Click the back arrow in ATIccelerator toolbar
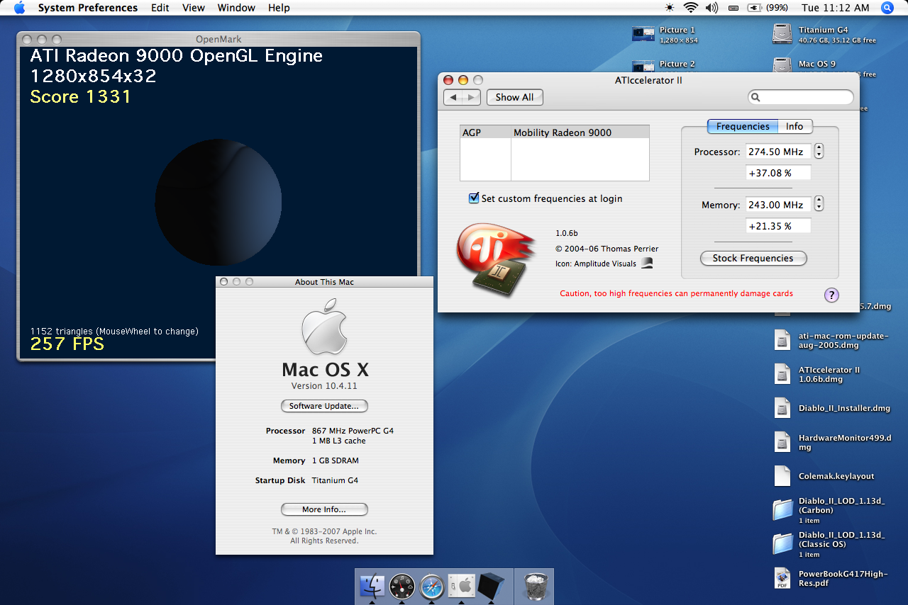The image size is (908, 605). [453, 97]
